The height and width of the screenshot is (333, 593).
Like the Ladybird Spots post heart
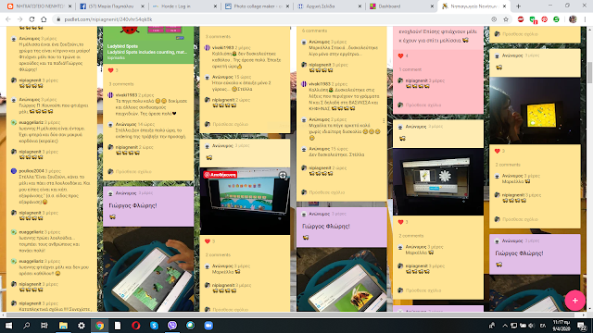click(111, 70)
